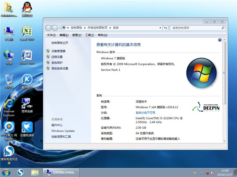Screen dimensions: 237x177
Task: Open the address bar history dropdown
Action: [x=160, y=28]
